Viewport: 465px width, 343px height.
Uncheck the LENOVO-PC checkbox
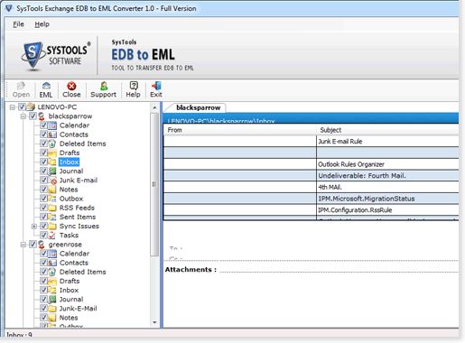pos(22,107)
